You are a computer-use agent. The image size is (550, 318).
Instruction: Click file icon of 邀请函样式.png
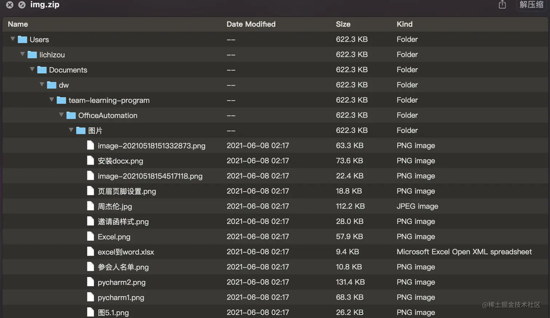[x=91, y=221]
